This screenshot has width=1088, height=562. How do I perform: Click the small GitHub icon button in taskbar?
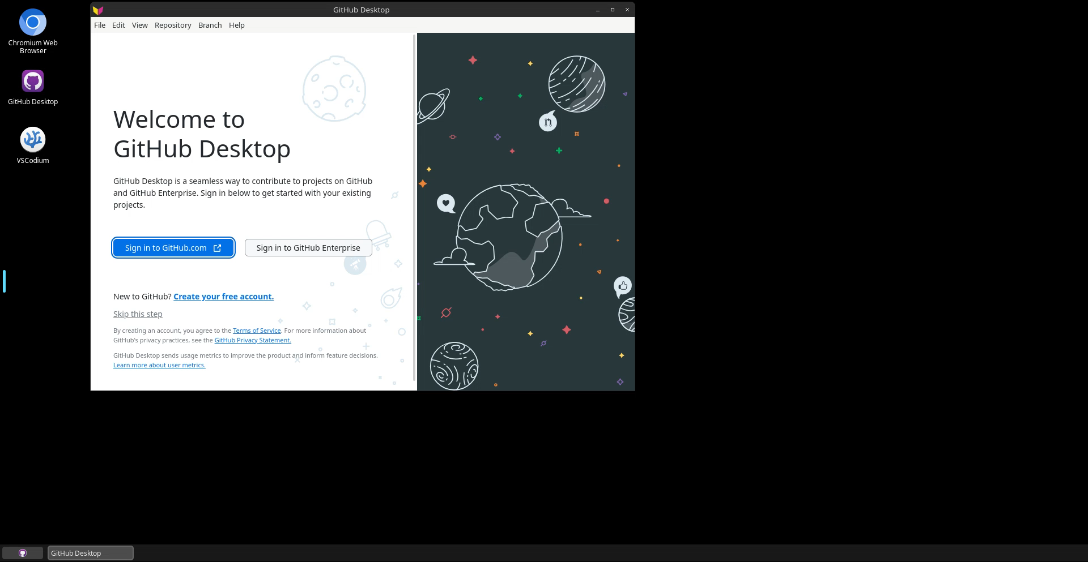pos(23,553)
